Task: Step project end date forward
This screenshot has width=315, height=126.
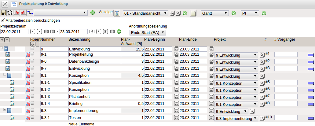Action: 98,31
